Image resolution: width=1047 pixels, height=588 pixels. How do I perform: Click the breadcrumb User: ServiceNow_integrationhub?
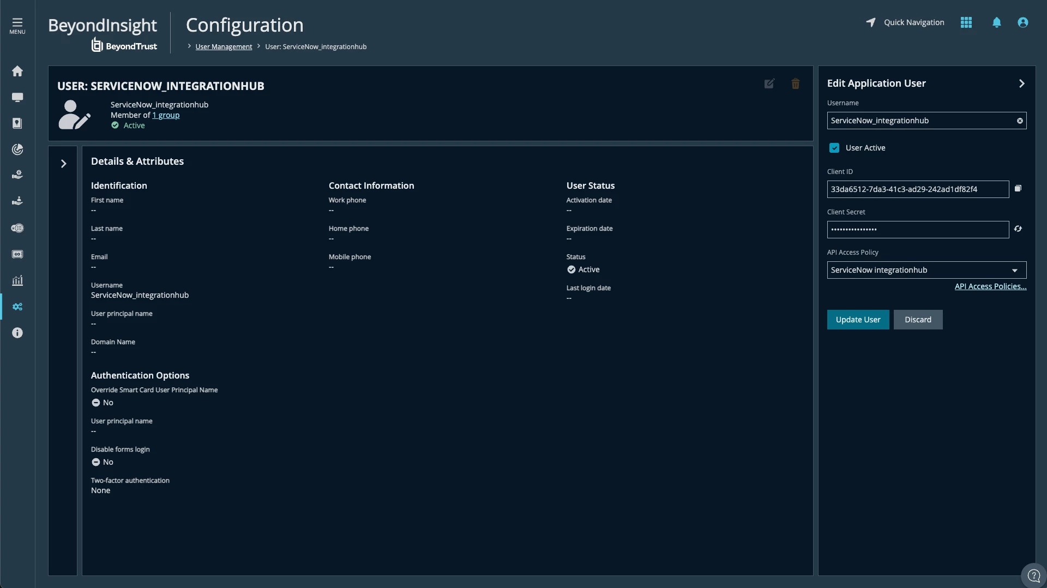click(x=316, y=47)
